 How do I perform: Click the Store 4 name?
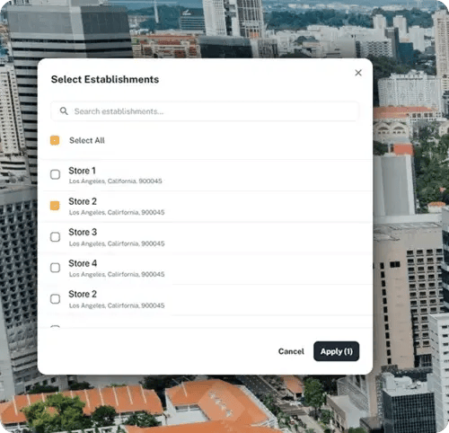coord(83,263)
